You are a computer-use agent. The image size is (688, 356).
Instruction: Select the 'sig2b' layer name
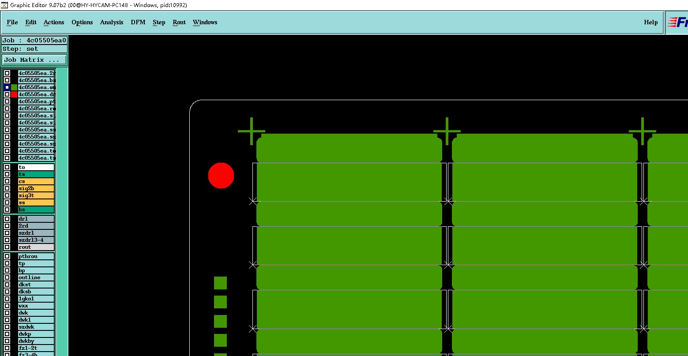tap(36, 188)
